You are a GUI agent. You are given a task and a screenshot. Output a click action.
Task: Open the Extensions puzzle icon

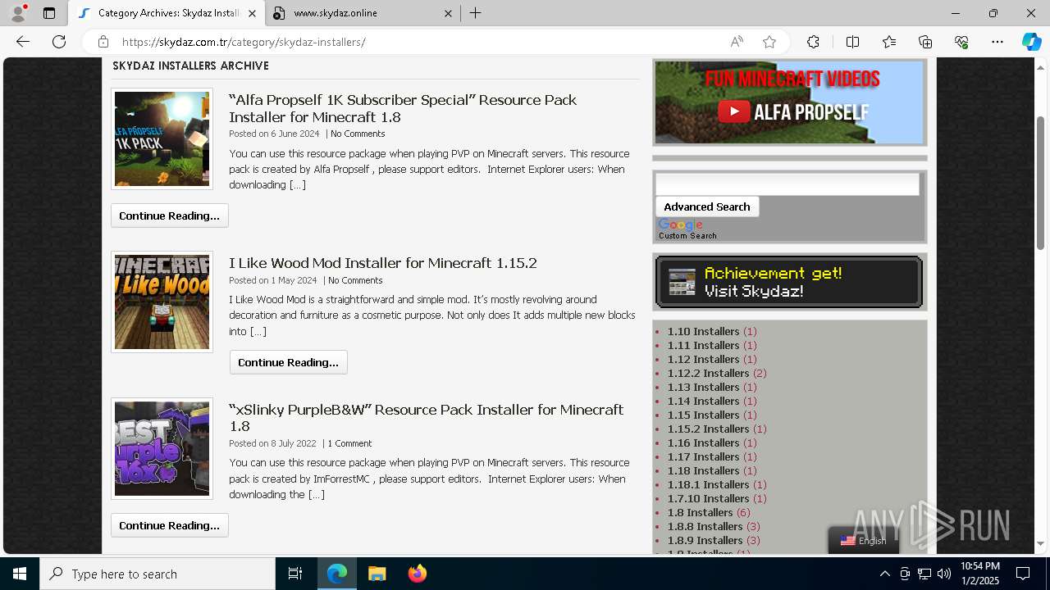[x=813, y=42]
